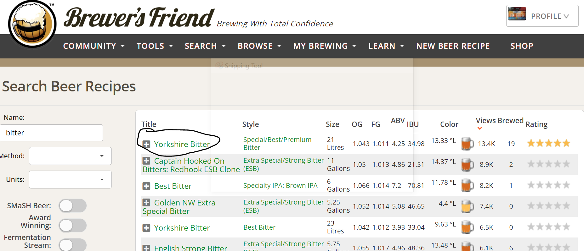Focus the Name search field containing bitter
The image size is (584, 251).
coord(51,133)
